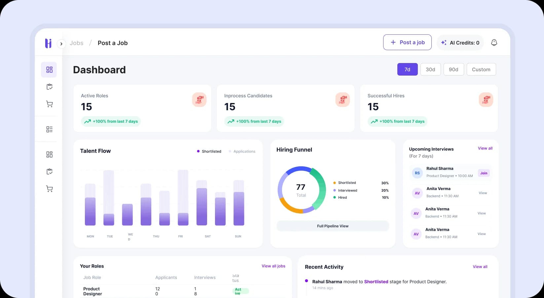
Task: Select the 7d time range tab
Action: click(x=407, y=70)
